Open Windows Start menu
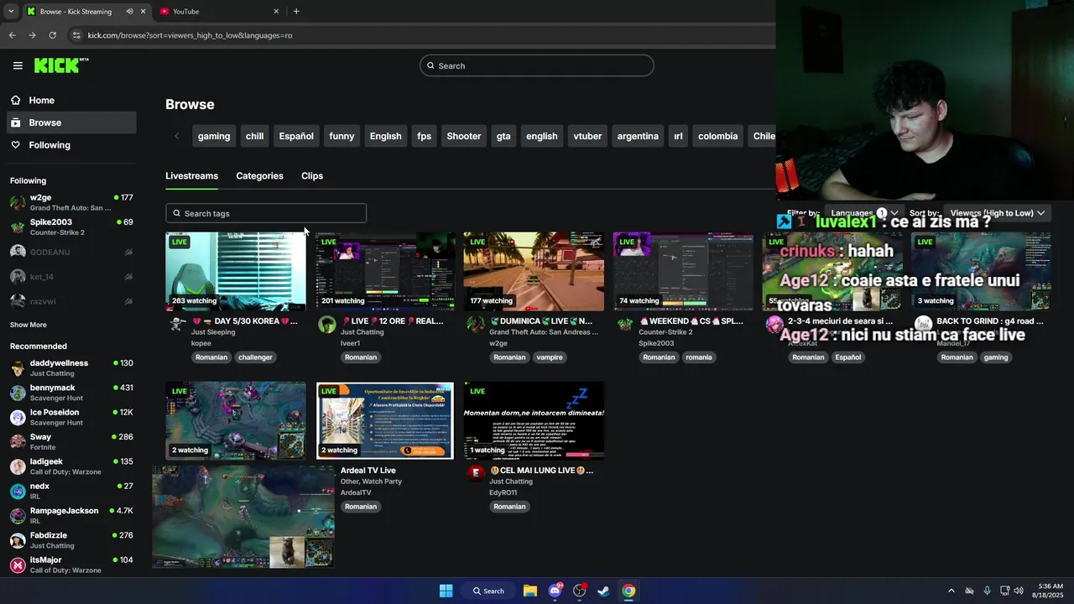This screenshot has width=1074, height=604. point(446,591)
